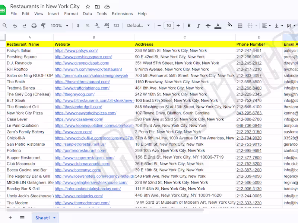Select the 'BLT Steak' cell

(30, 101)
